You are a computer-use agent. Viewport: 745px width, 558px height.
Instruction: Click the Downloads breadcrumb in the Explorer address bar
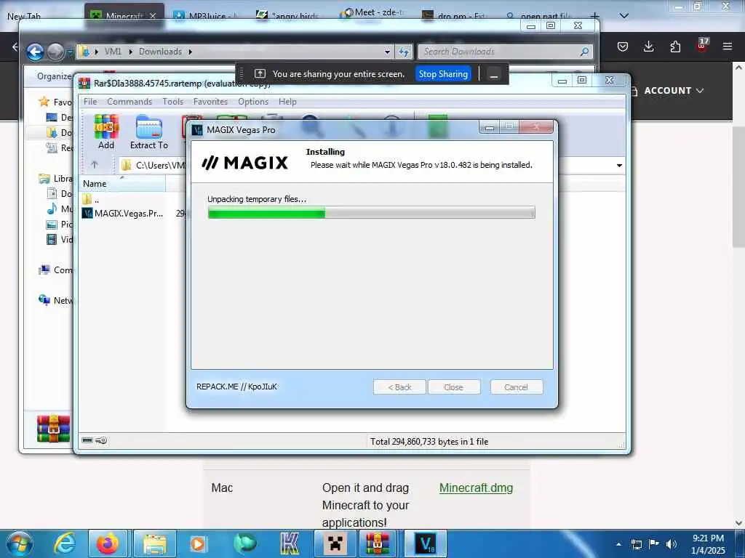pyautogui.click(x=160, y=52)
